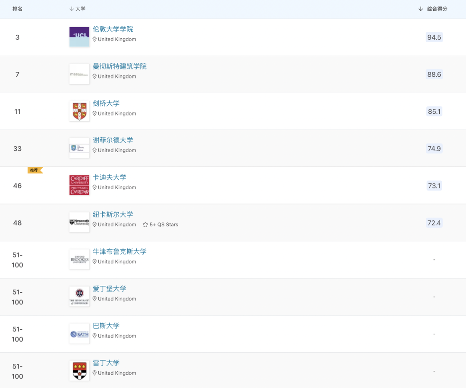
Task: Sort by the 综合得分 column arrow
Action: point(421,9)
